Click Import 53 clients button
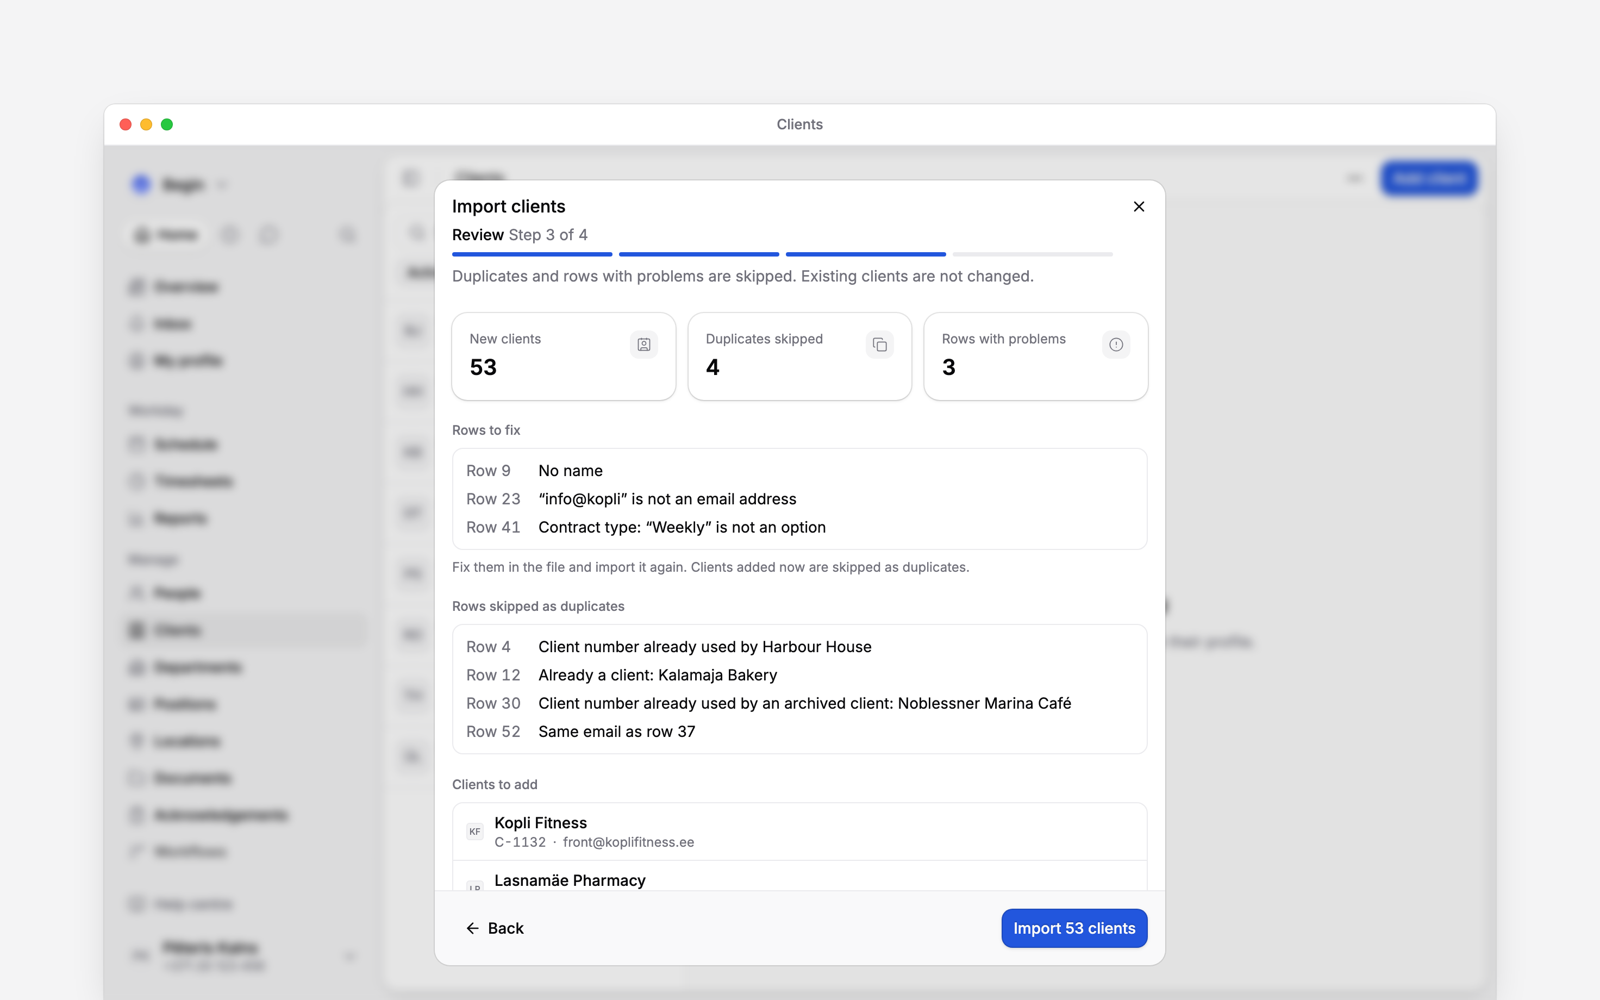 coord(1074,928)
